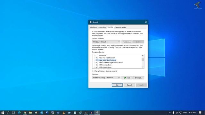Select New Mail Notification event
This screenshot has height=115, width=205.
click(107, 60)
